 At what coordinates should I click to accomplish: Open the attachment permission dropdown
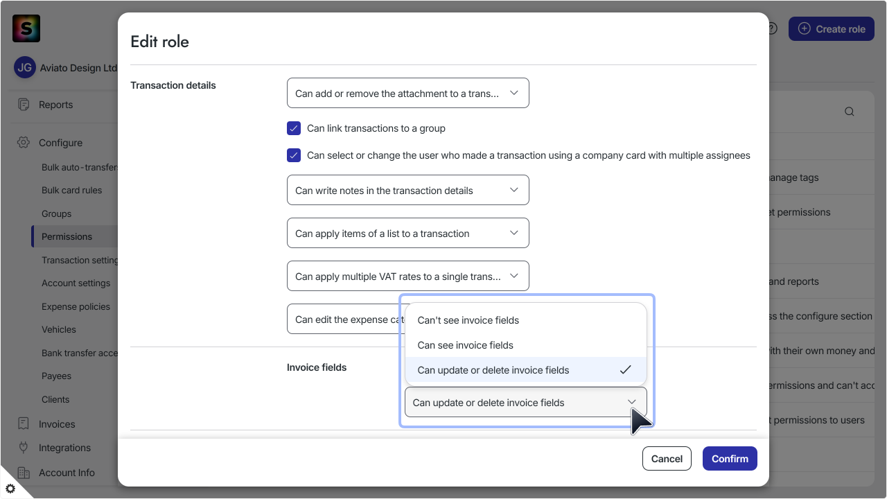[x=408, y=93]
